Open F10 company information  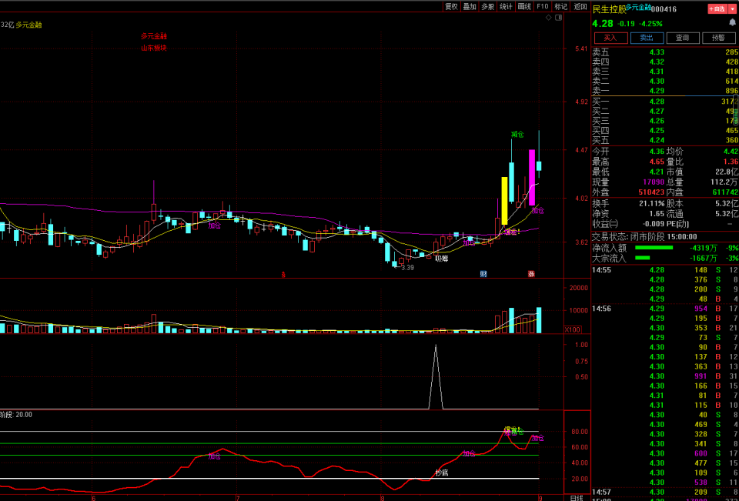pos(543,6)
